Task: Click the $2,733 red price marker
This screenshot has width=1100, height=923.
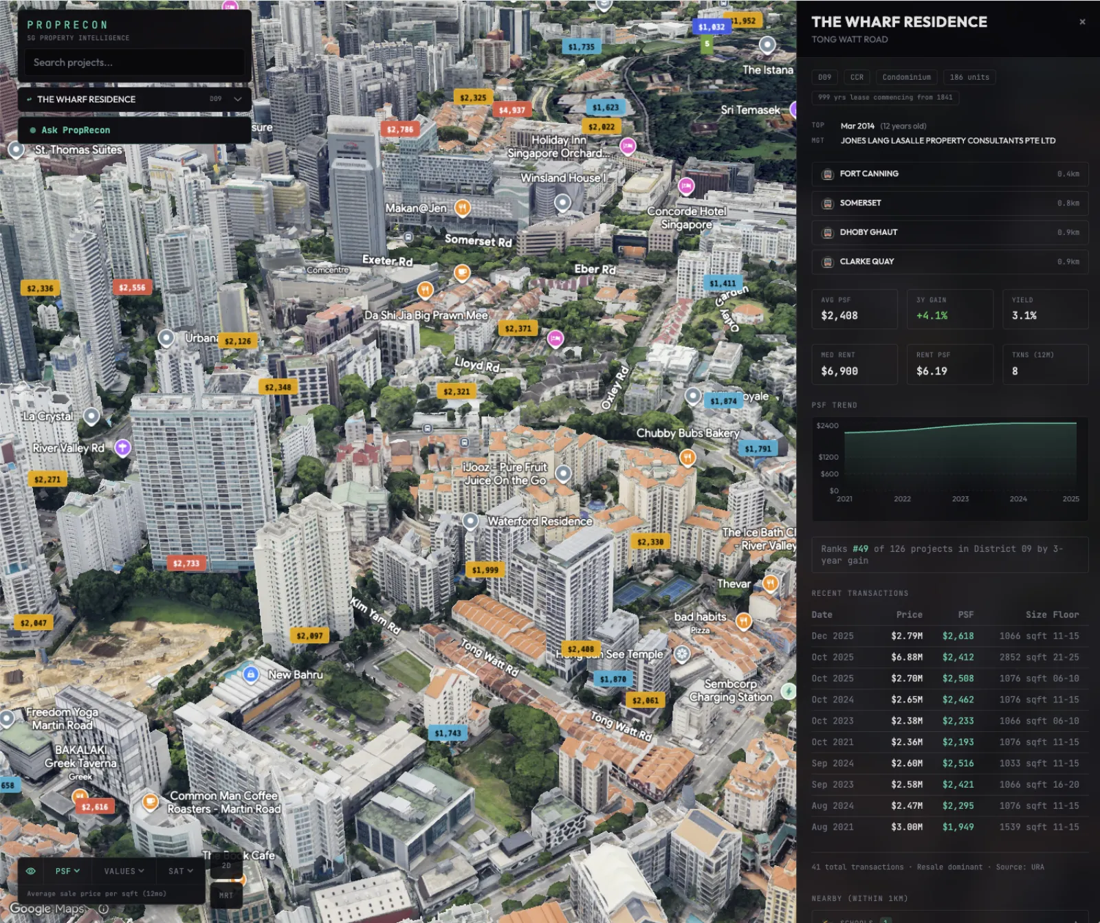Action: coord(186,563)
